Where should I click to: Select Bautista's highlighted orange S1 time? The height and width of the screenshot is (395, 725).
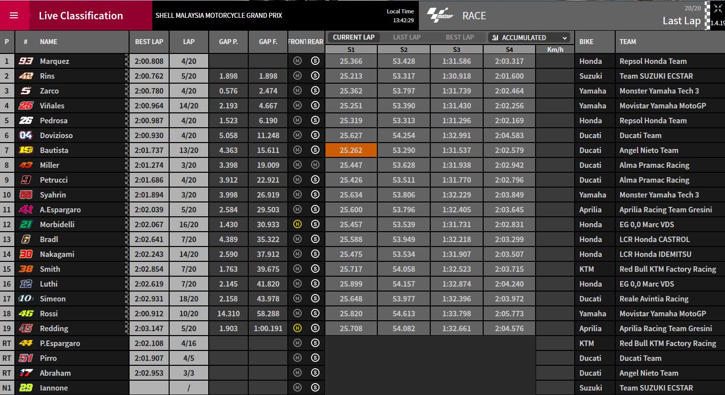[x=351, y=150]
